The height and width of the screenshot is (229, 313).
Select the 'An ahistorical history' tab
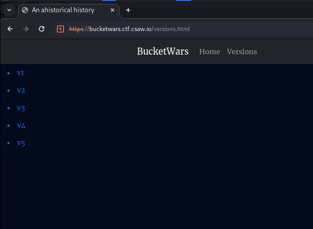63,10
